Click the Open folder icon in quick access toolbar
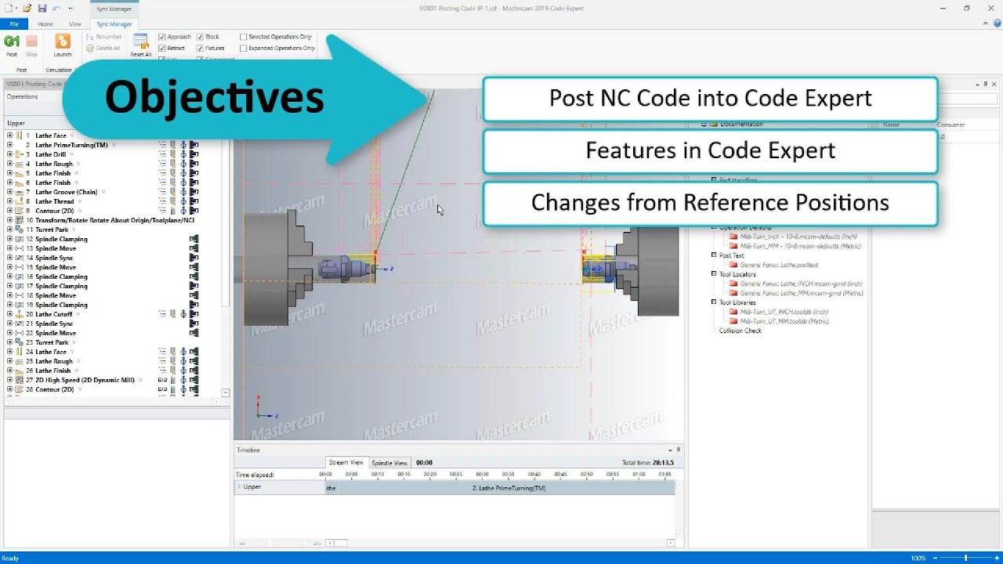1003x564 pixels. point(27,8)
